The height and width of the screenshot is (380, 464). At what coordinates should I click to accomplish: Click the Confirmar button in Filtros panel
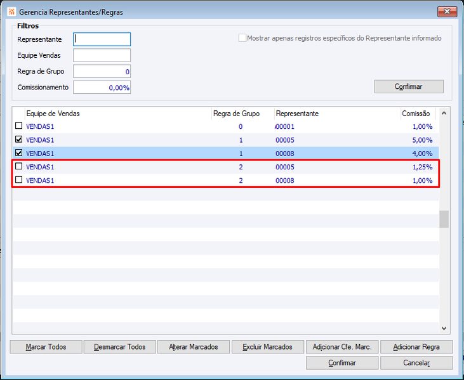pyautogui.click(x=409, y=87)
